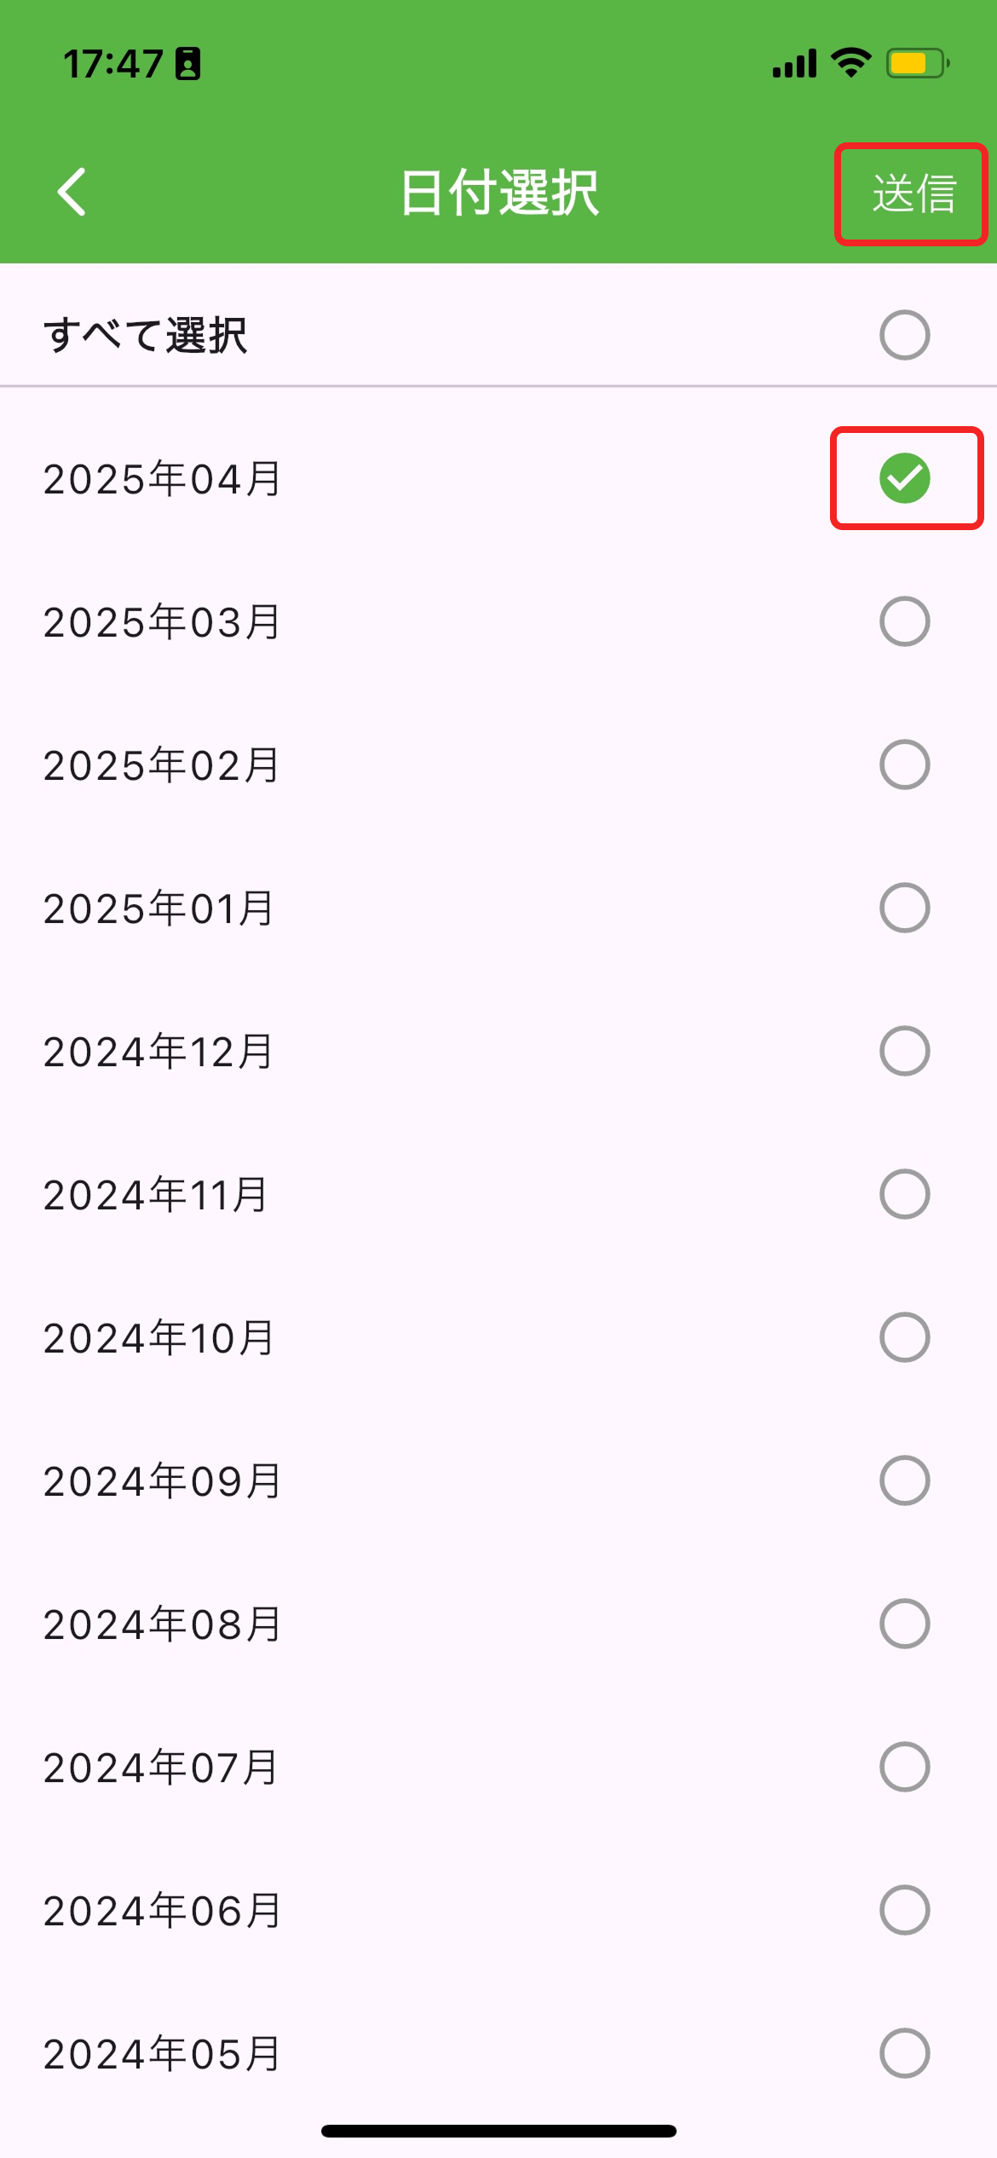Check the 2024年05月 circle
Viewport: 997px width, 2158px height.
coord(904,2053)
